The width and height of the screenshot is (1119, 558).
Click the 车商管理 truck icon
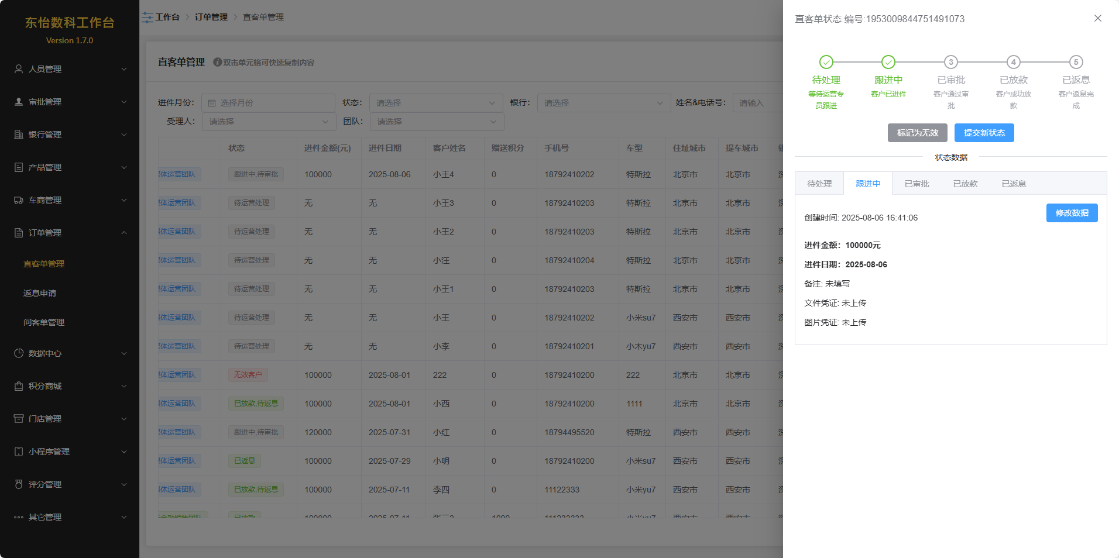19,200
